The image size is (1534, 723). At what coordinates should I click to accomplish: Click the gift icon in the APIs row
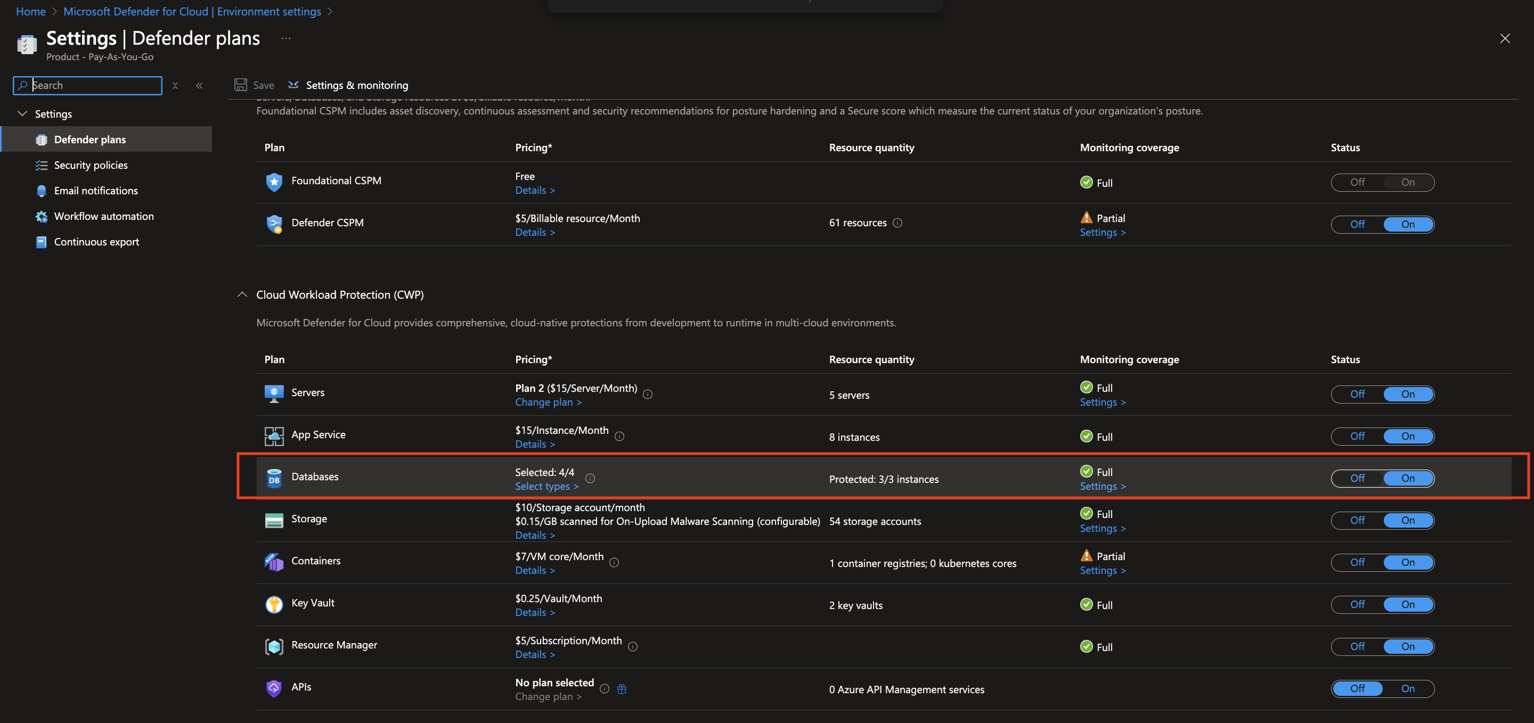[622, 688]
